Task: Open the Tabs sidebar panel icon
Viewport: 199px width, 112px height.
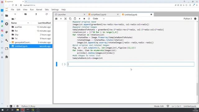Action: tap(7, 49)
